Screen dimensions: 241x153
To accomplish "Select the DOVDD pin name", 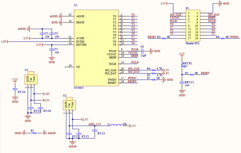I will tap(81, 45).
